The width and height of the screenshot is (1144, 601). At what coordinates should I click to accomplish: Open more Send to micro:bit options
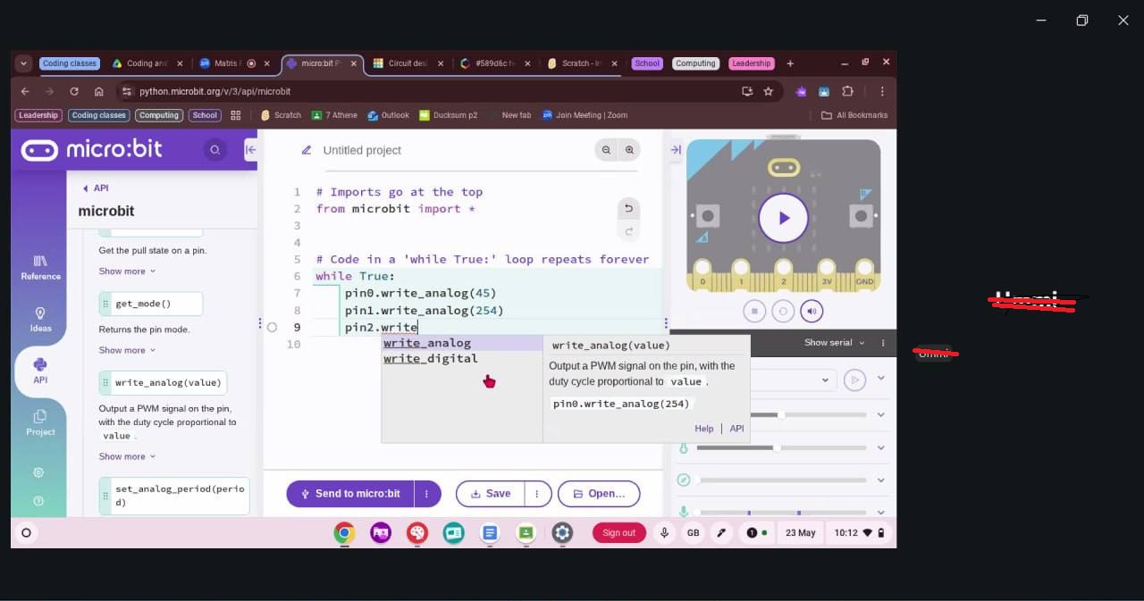coord(427,494)
